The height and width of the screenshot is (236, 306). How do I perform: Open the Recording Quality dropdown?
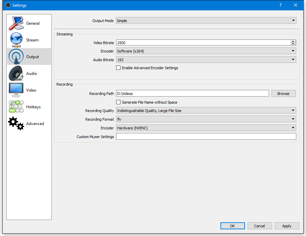coord(206,110)
